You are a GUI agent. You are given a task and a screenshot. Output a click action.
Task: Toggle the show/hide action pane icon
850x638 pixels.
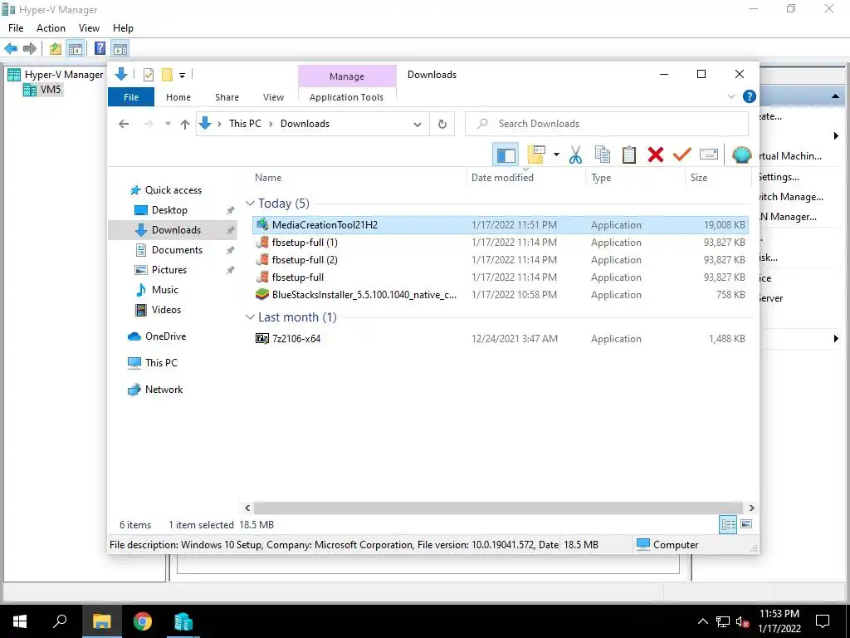(120, 49)
